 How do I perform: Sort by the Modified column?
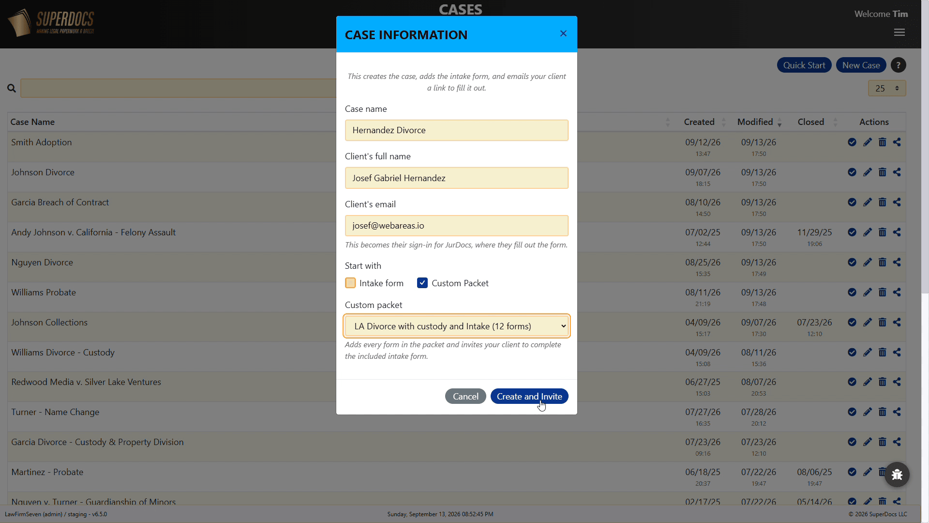click(755, 122)
